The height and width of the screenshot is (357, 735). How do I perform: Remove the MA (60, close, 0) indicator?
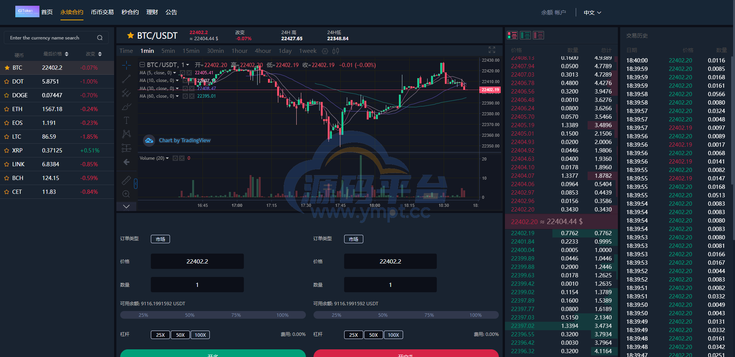point(191,96)
